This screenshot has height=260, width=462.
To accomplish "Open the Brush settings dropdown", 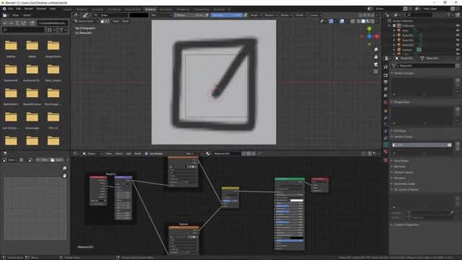I will (x=255, y=15).
